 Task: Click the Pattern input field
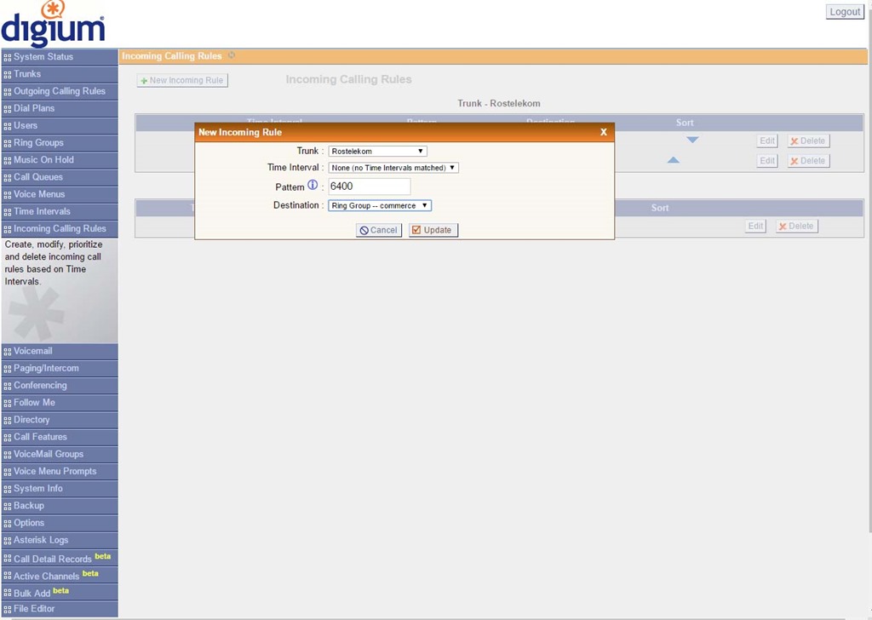[370, 187]
